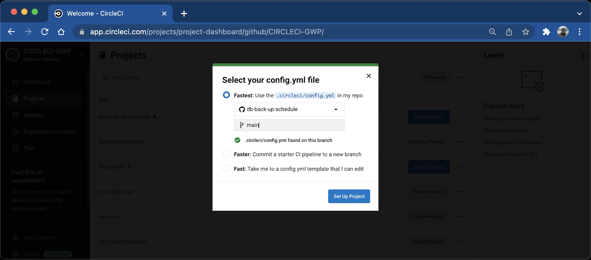Open options menu for ionic-cd row
The image size is (591, 260).
tap(461, 217)
